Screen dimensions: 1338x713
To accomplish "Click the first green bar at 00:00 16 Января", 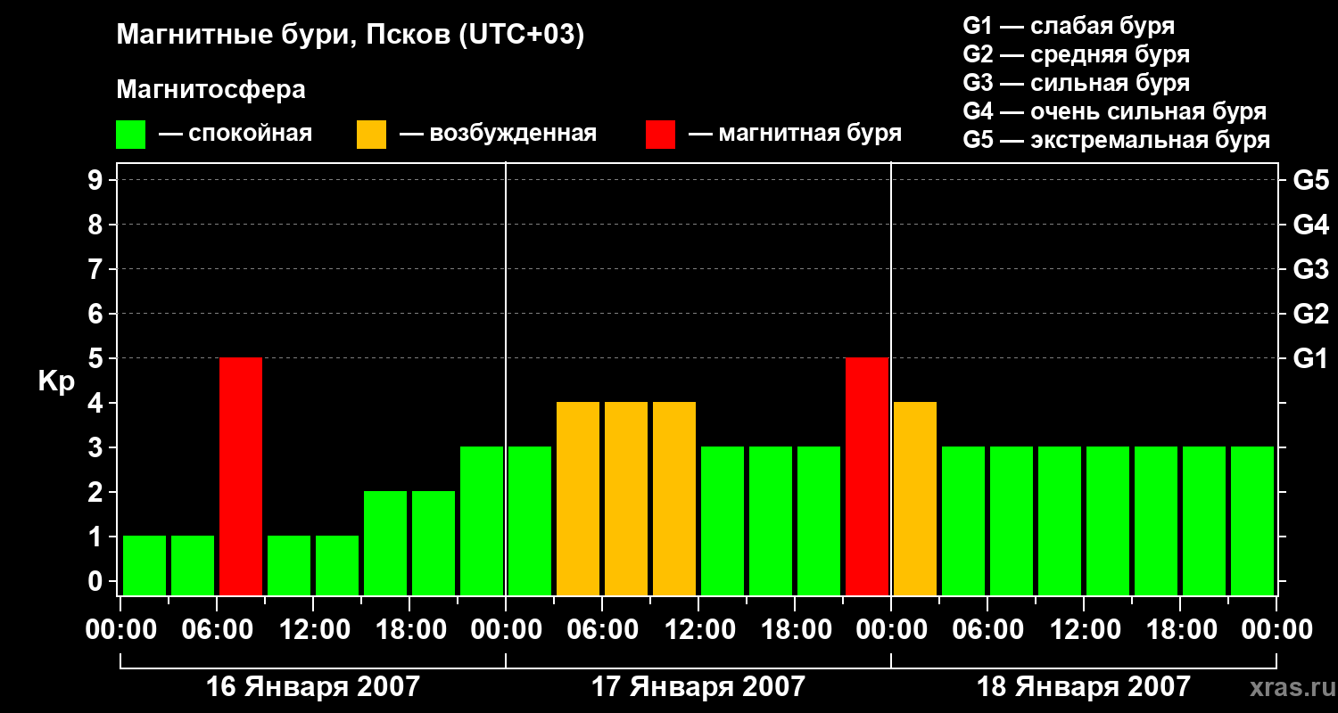I will pyautogui.click(x=145, y=565).
